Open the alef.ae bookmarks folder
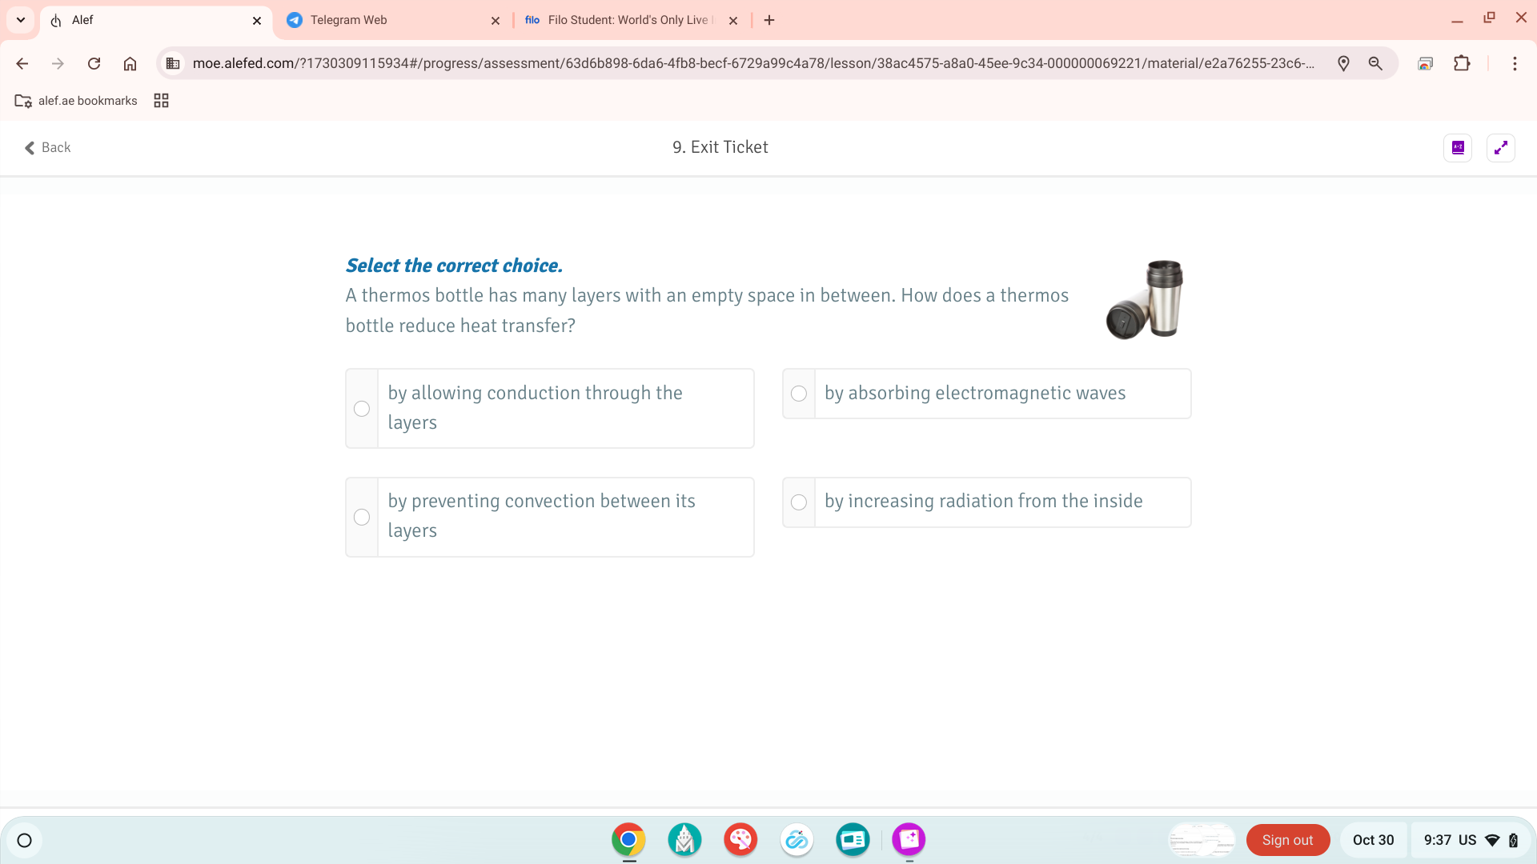The height and width of the screenshot is (864, 1537). click(x=76, y=101)
